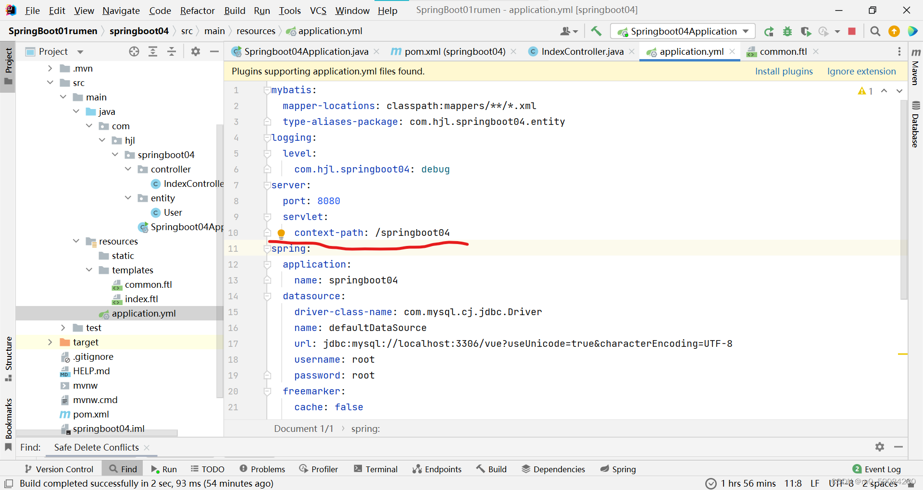Toggle the Terminal tool window
Viewport: 923px width, 490px height.
point(375,469)
